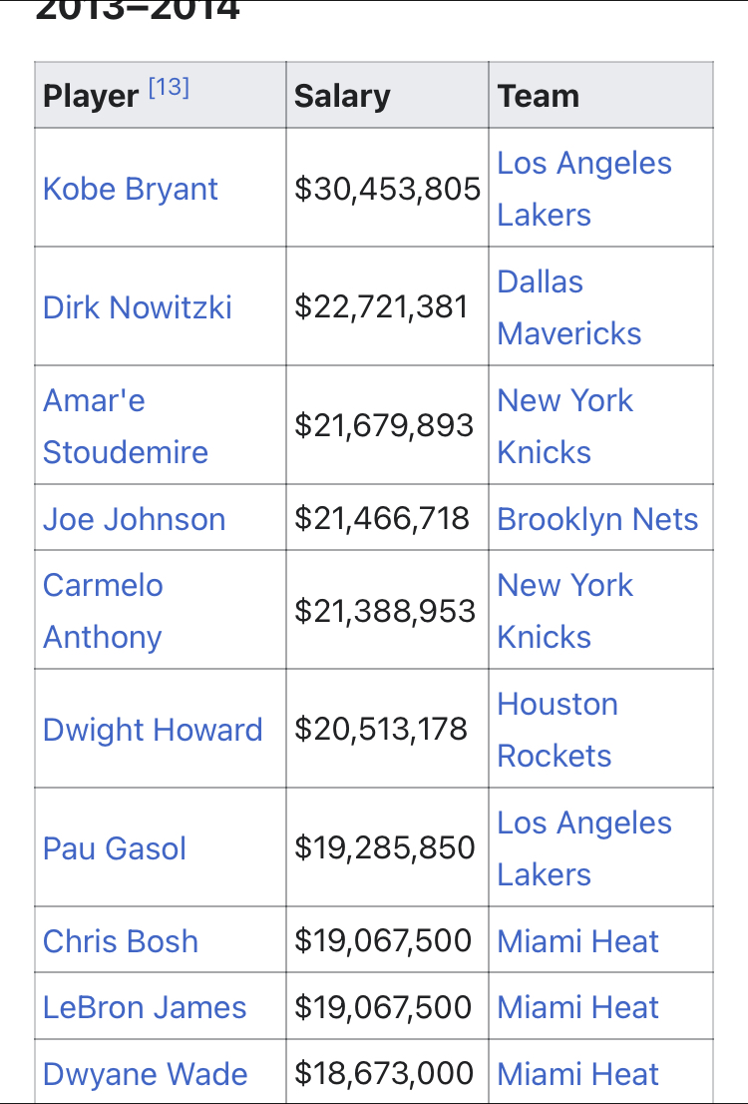
Task: Open the Dwyane Wade player link
Action: (146, 1074)
